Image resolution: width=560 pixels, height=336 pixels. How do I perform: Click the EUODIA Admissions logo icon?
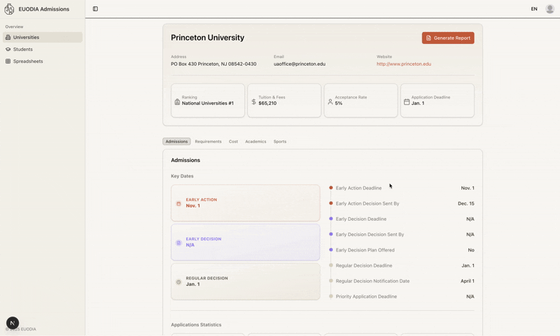point(9,9)
